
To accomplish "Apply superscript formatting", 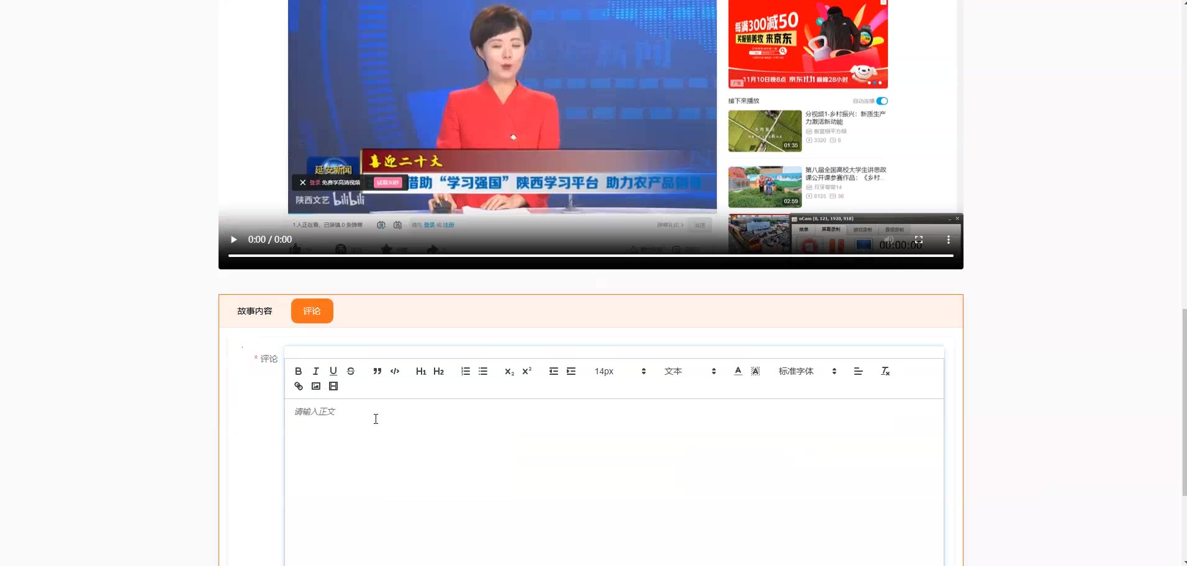I will (527, 371).
